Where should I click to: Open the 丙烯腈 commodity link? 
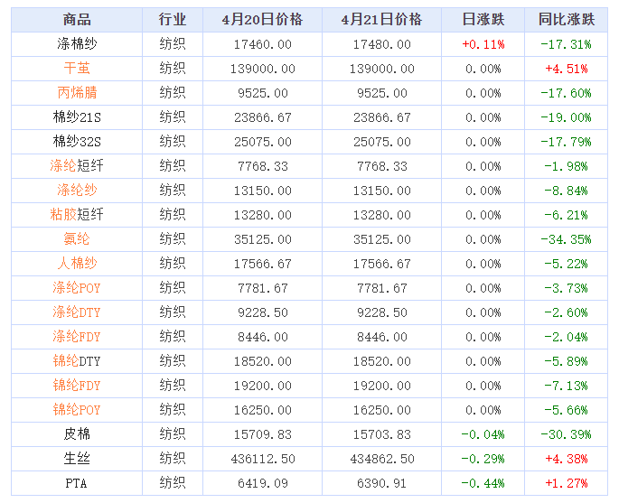click(x=77, y=93)
